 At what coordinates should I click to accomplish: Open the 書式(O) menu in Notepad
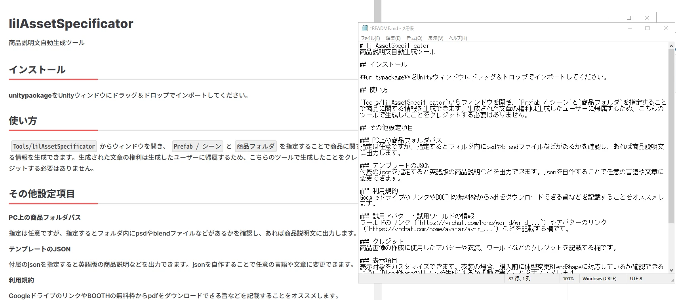[x=414, y=38]
